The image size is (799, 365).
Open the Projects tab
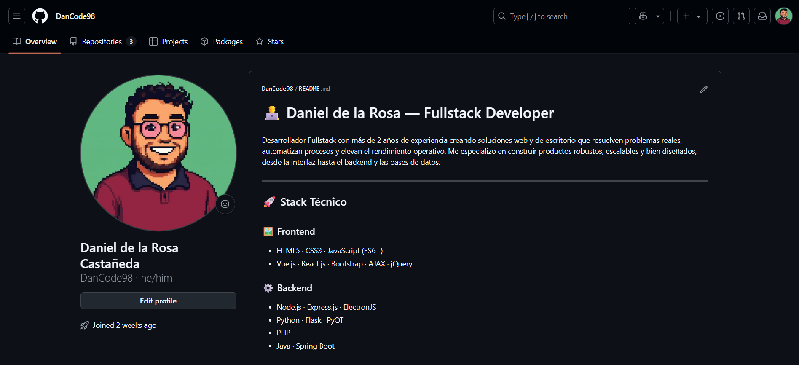169,41
